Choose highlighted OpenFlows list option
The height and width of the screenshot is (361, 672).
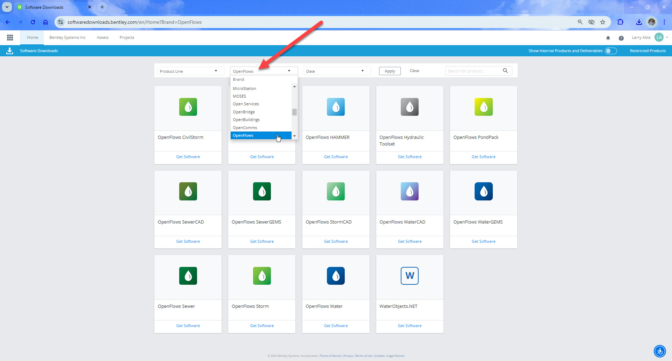point(261,135)
